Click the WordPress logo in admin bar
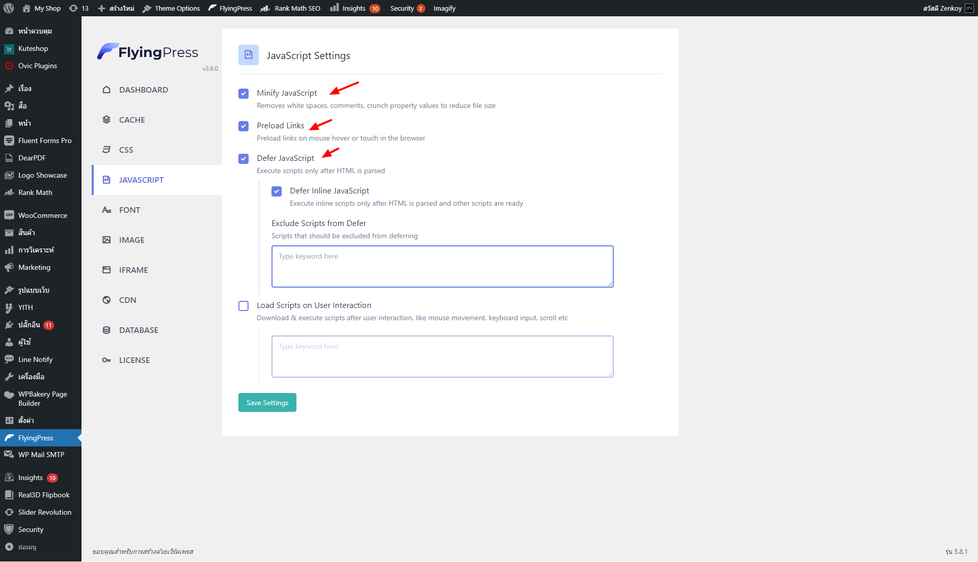Image resolution: width=978 pixels, height=562 pixels. (9, 8)
